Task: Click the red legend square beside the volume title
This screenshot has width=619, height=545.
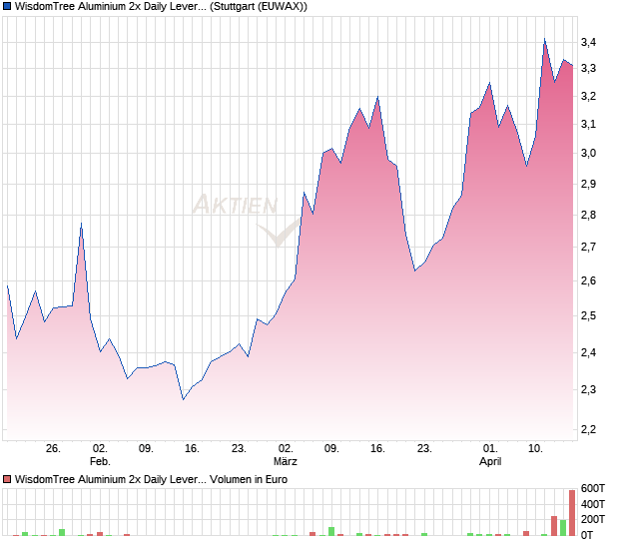Action: 7,480
